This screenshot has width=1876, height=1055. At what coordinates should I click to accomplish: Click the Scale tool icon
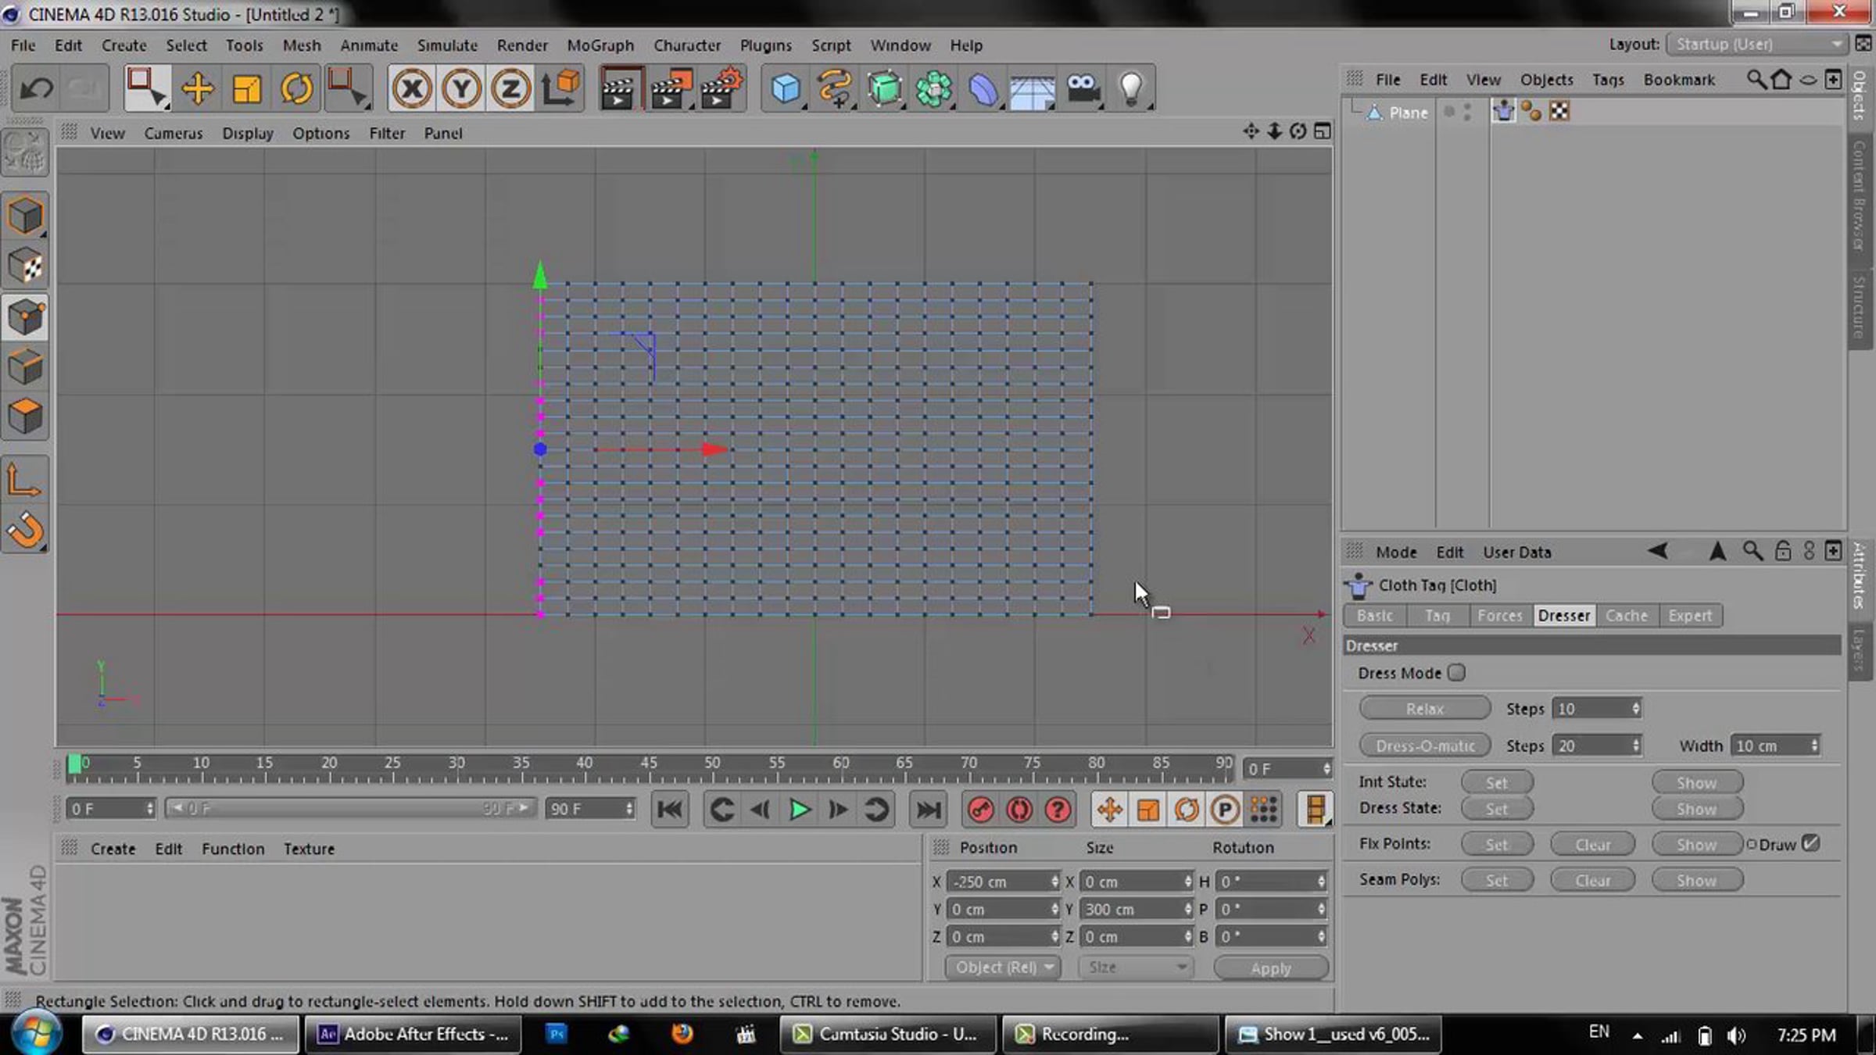point(247,88)
